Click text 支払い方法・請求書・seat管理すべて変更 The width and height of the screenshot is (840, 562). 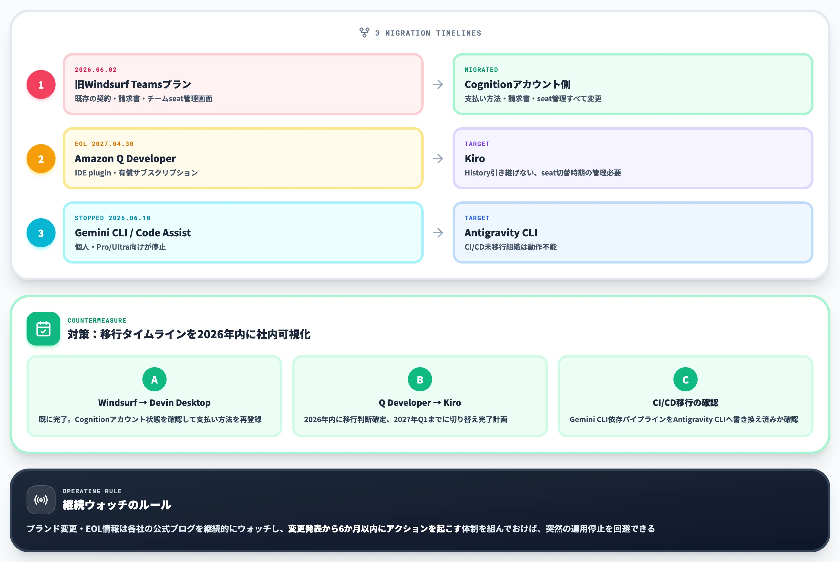pos(533,99)
